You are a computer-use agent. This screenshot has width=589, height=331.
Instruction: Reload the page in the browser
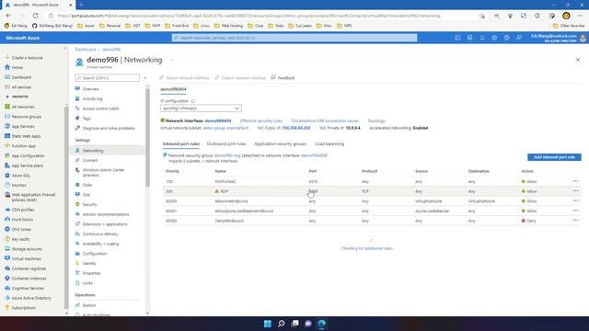(x=35, y=16)
